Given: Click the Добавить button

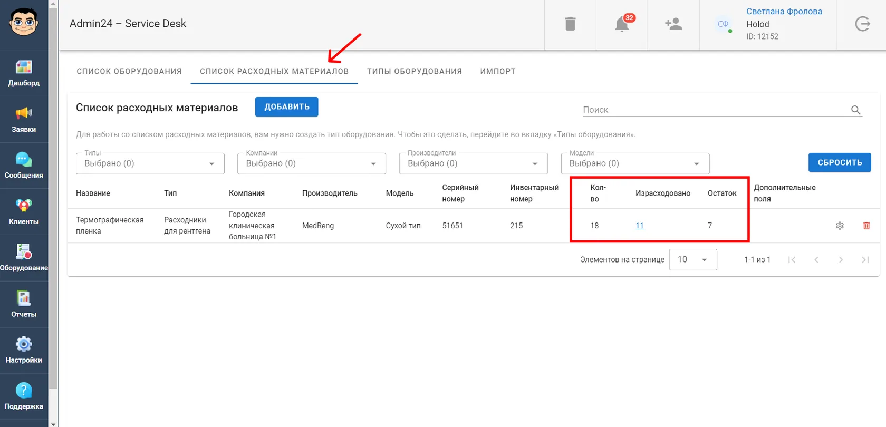Looking at the screenshot, I should (x=286, y=106).
